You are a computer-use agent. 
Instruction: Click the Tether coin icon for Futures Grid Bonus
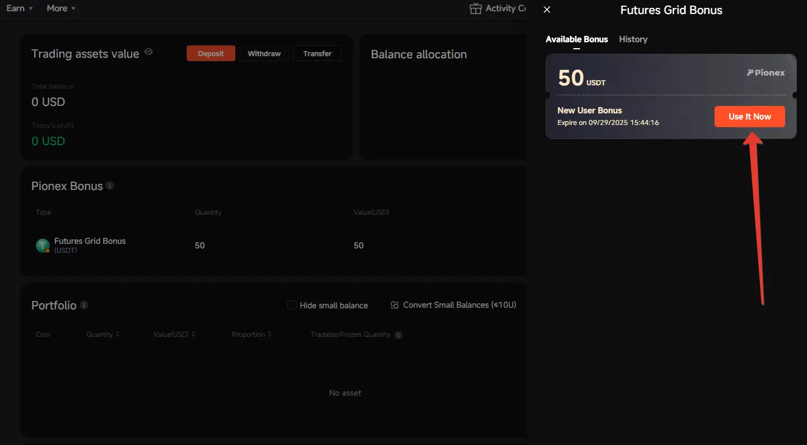coord(43,245)
